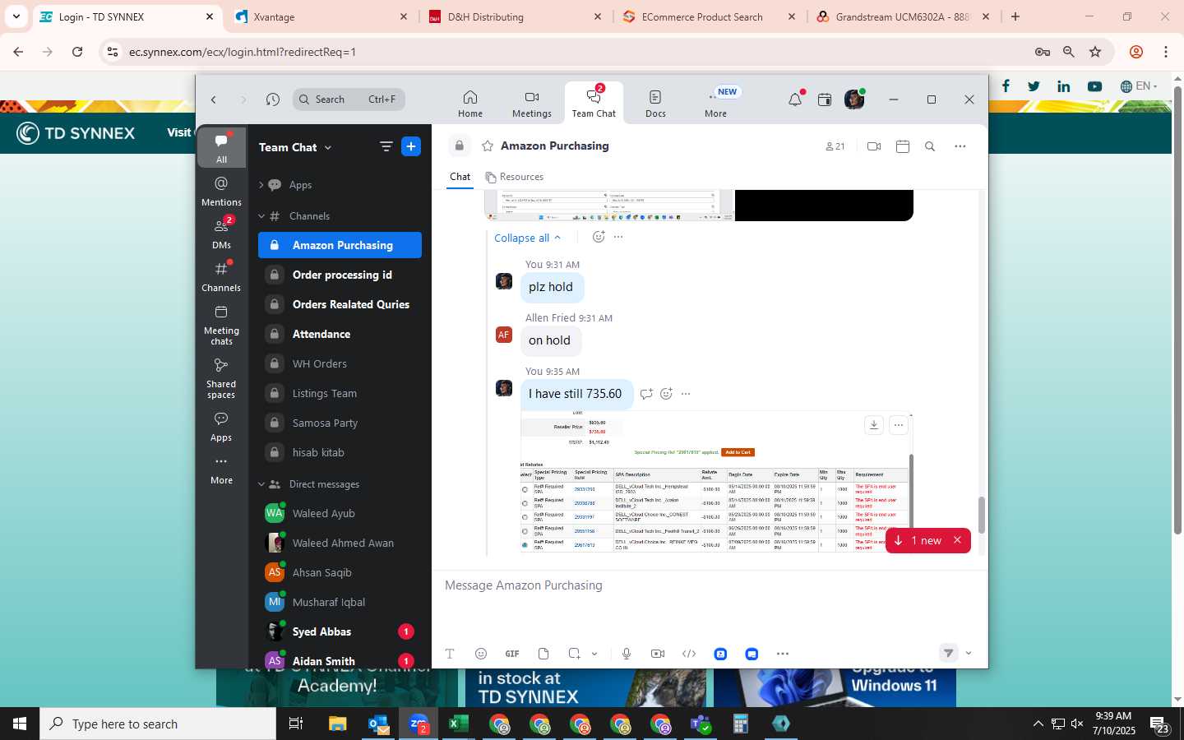The height and width of the screenshot is (740, 1184).
Task: Click the blue new chat plus button
Action: point(411,146)
